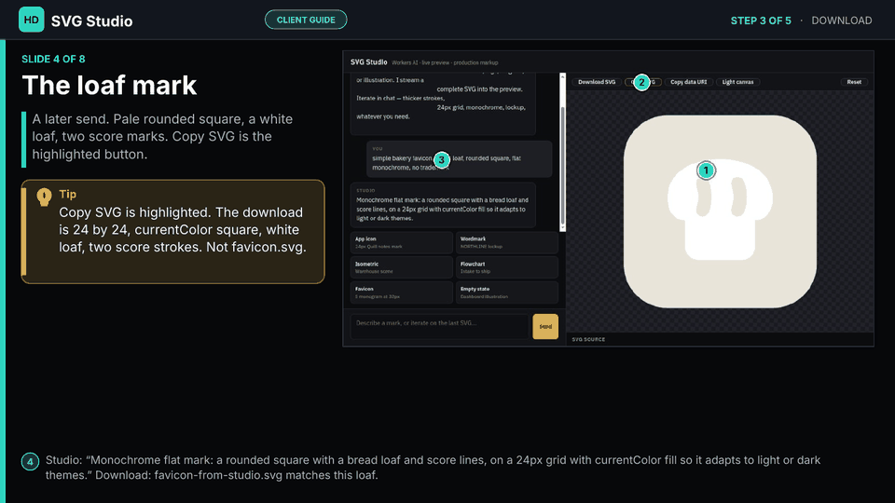Click the footer note starting 'Studio: Monochrome flat mark'
Image resolution: width=895 pixels, height=503 pixels.
point(433,467)
